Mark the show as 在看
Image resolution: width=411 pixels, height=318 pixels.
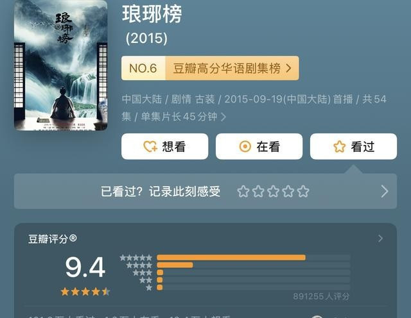click(259, 147)
